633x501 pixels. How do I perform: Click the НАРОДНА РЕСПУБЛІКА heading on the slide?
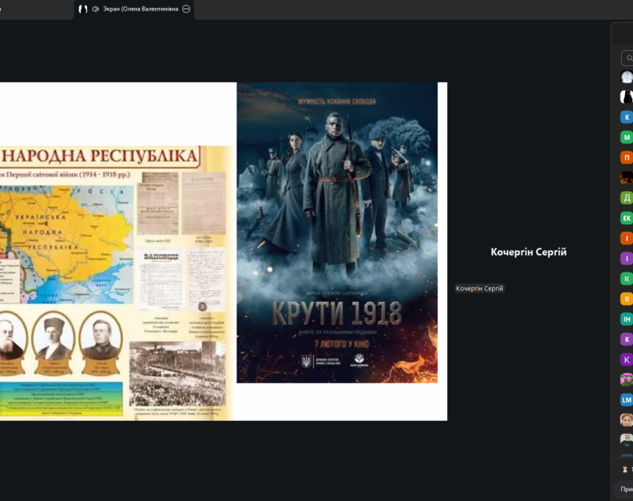100,156
